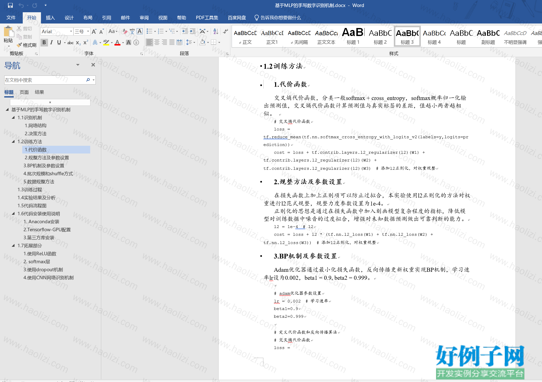Screen dimensions: 542x382
Task: Click the Undo arrow icon
Action: coord(21,5)
